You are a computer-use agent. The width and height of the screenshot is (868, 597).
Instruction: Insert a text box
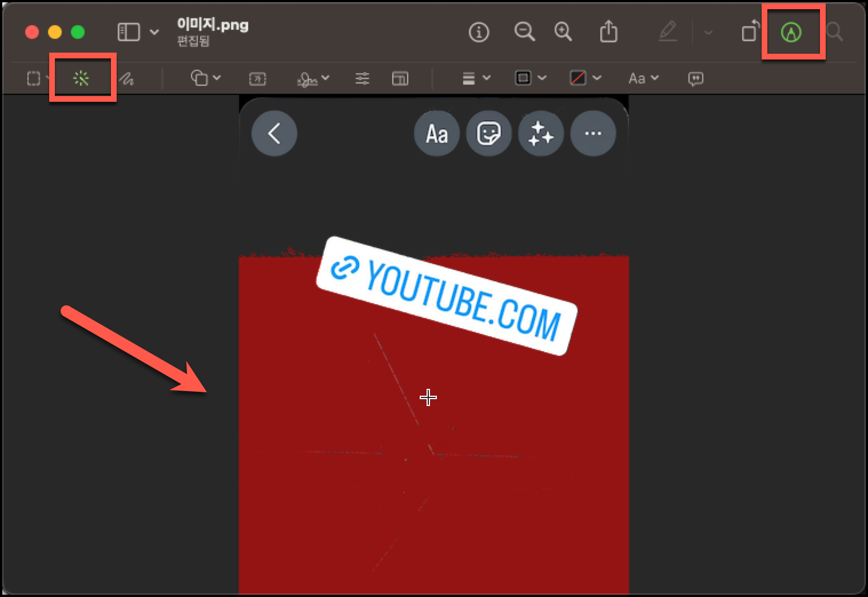coord(258,79)
